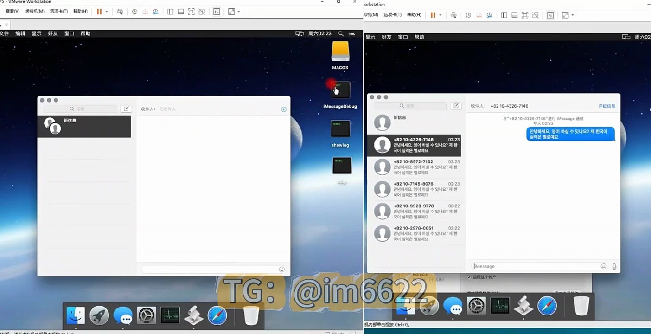The width and height of the screenshot is (651, 334).
Task: Open 编辑 menu in left macOS menu bar
Action: pos(20,33)
